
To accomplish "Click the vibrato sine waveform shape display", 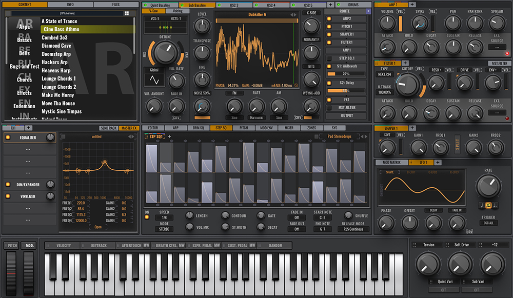I will point(154,80).
